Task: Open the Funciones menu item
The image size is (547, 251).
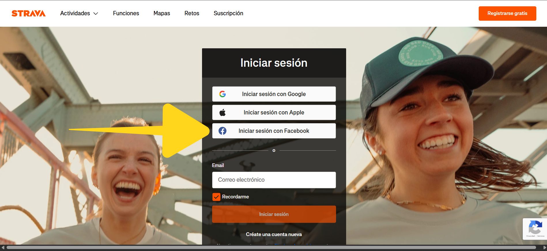Action: coord(126,14)
